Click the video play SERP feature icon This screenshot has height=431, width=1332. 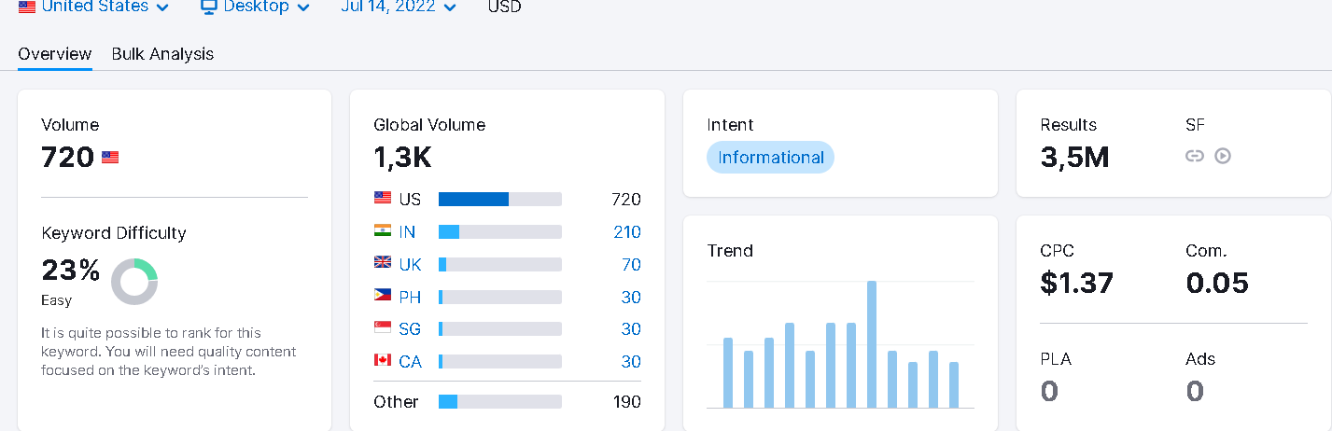tap(1223, 156)
